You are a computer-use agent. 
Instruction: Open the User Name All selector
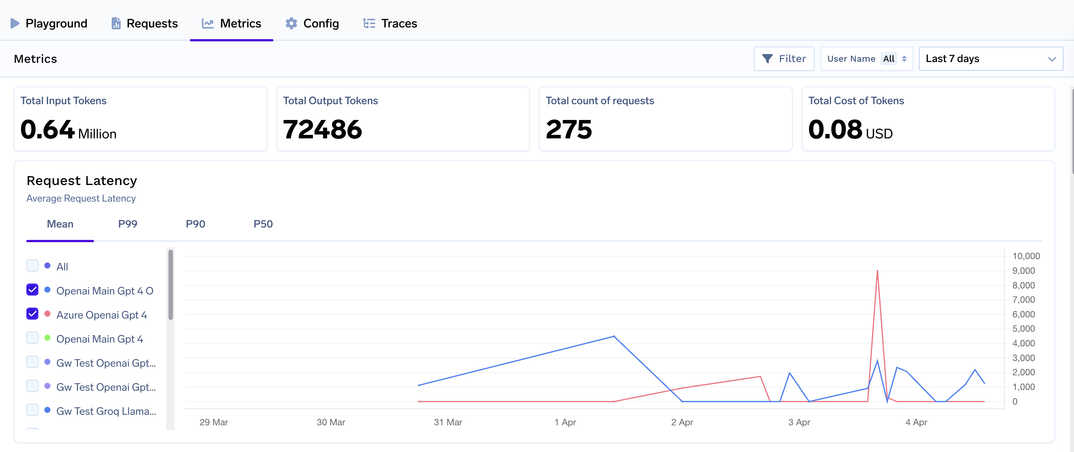[888, 59]
